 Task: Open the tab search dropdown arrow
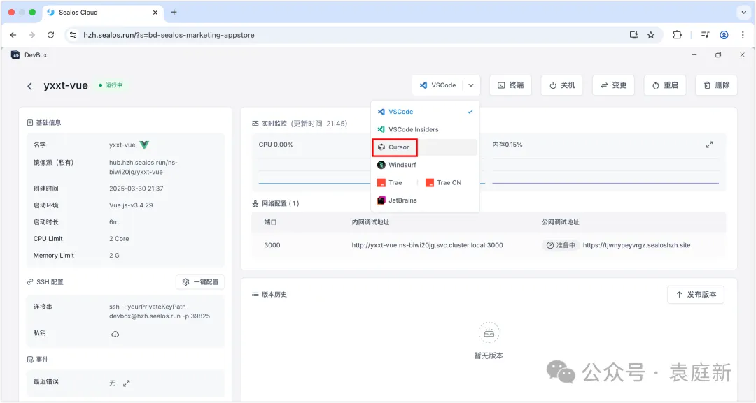coord(743,13)
